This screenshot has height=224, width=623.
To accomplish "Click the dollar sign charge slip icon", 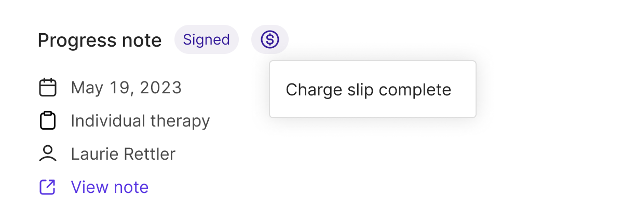I will 270,39.
